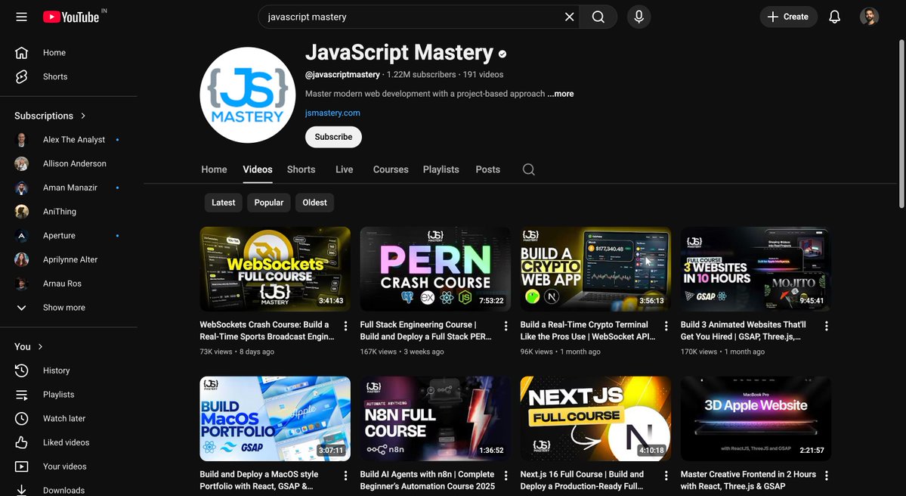
Task: Click Show more to expand subscriptions list
Action: pos(63,307)
